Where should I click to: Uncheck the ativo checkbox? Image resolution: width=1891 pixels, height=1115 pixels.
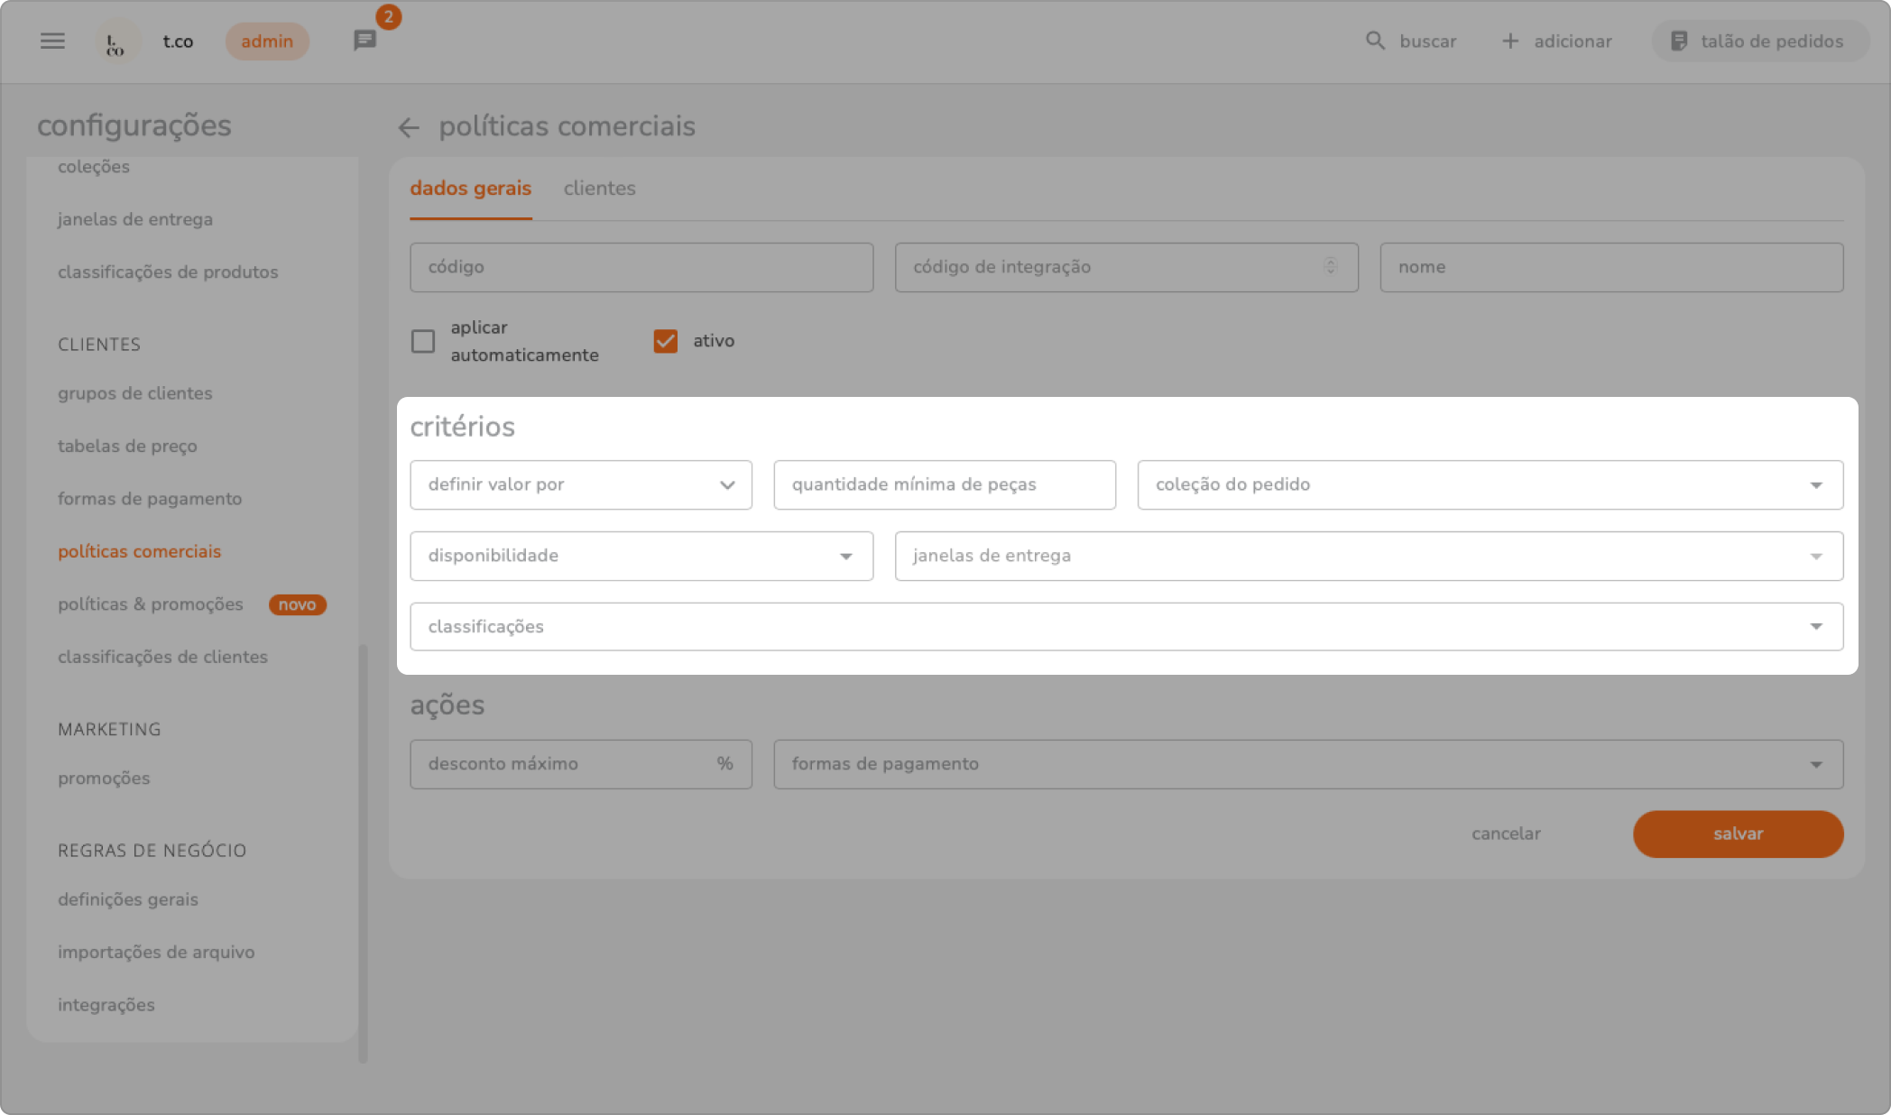666,341
